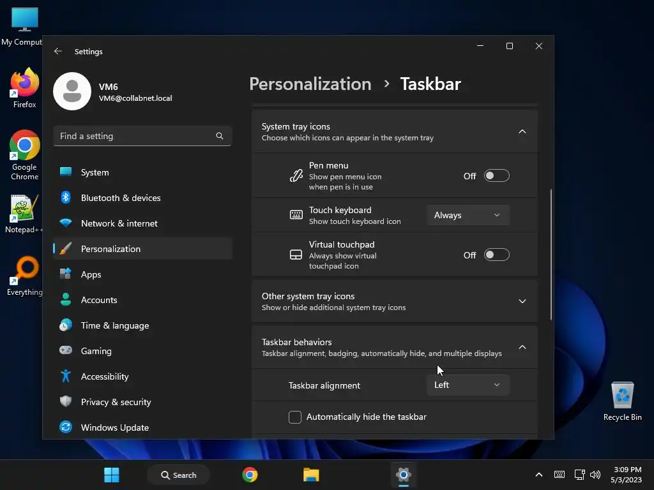The image size is (654, 490).
Task: Open Chrome from the taskbar
Action: point(250,475)
